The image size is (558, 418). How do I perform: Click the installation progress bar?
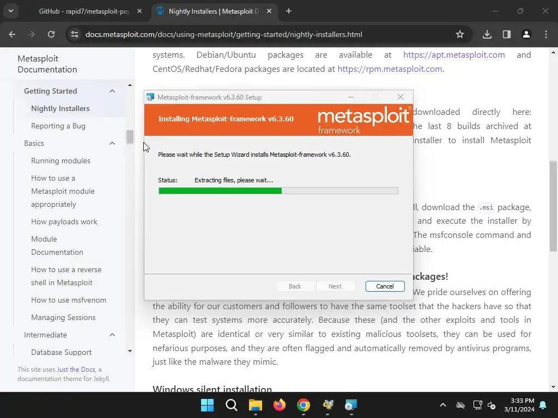click(x=278, y=191)
